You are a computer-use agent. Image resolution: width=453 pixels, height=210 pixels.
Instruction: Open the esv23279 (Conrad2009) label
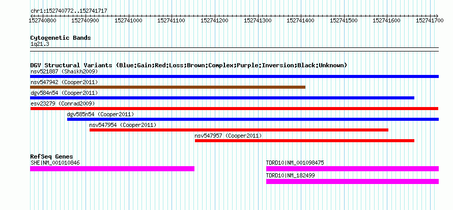[x=63, y=103]
